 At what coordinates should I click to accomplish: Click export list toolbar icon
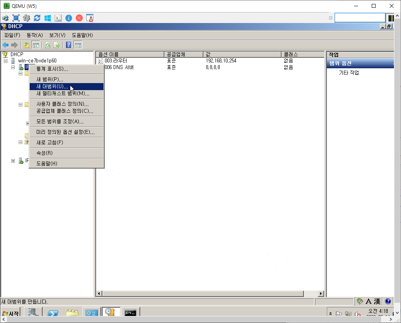pos(57,45)
